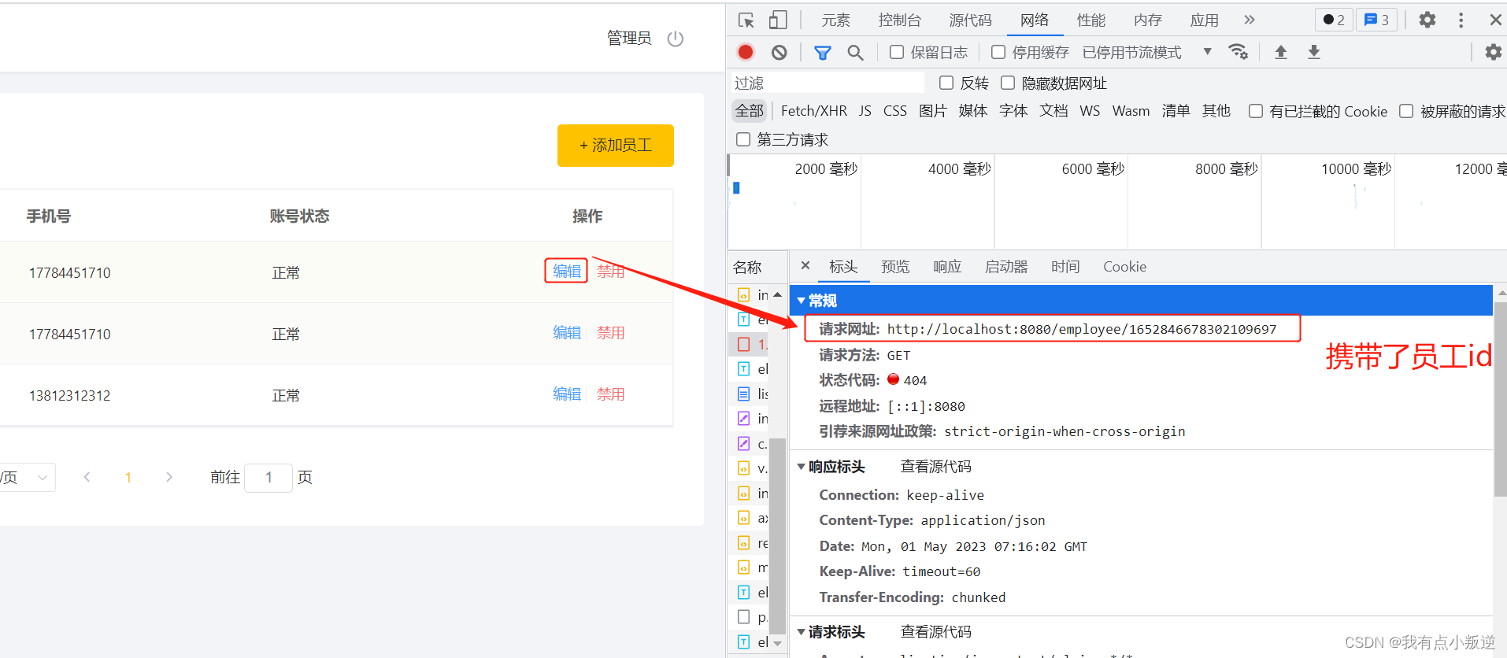Stop recording network log red button
The width and height of the screenshot is (1507, 658).
pos(746,52)
